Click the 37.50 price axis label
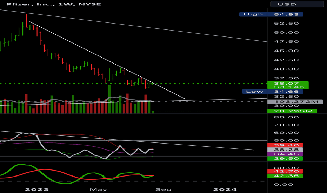Viewport: 327px width, 193px height. (286, 78)
